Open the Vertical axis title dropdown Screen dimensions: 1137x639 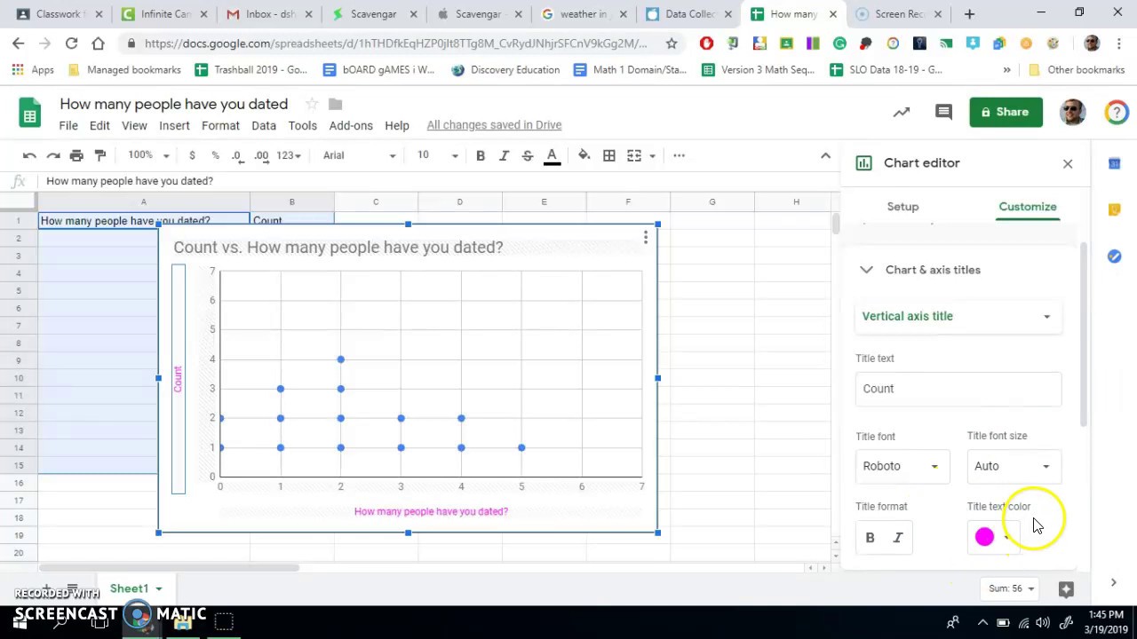pyautogui.click(x=958, y=316)
